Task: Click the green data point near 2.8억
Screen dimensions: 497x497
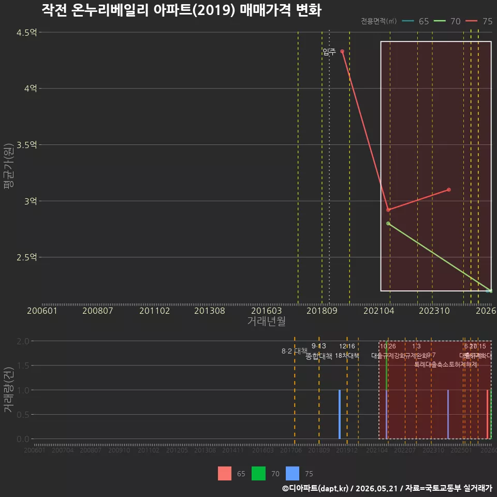Action: coord(388,224)
